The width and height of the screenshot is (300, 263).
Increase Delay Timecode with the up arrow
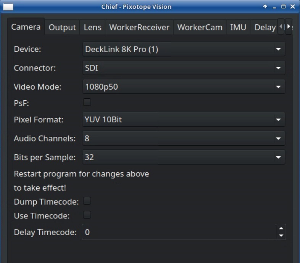[x=281, y=229]
